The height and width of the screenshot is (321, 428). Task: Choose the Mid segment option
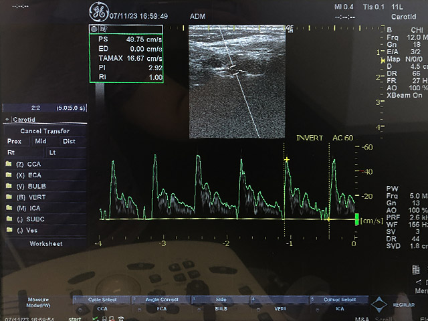[41, 141]
